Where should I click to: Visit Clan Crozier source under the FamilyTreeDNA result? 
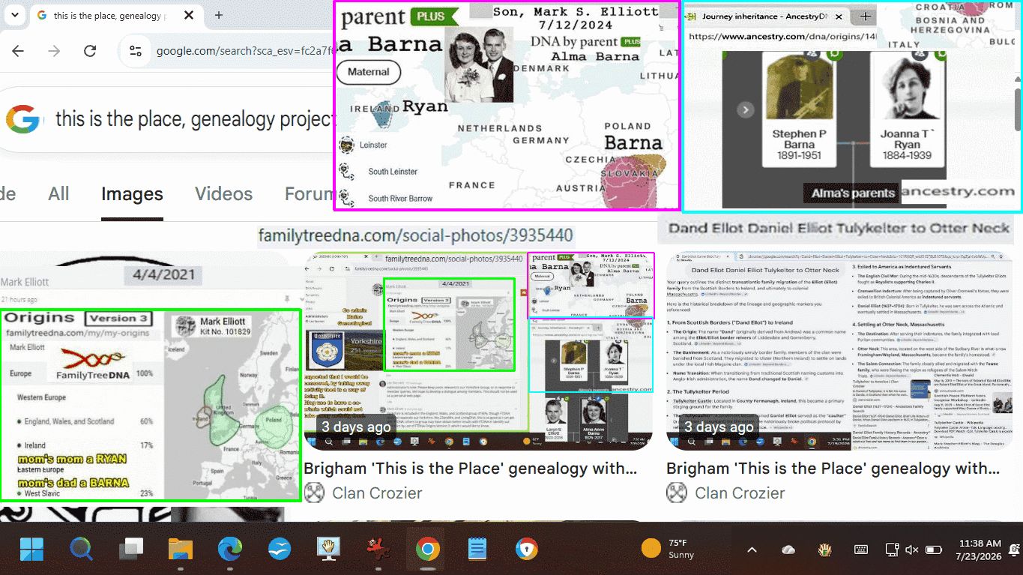pos(363,493)
